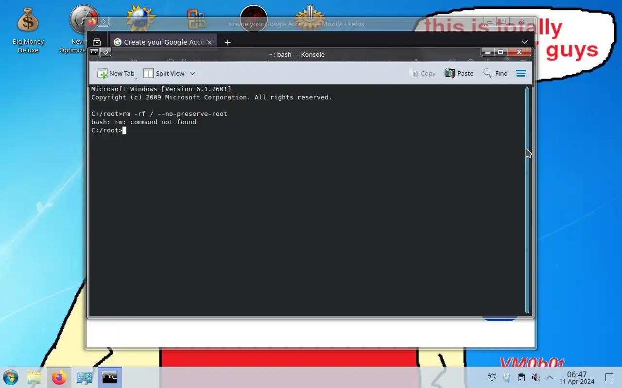Open Firefox View button beside tabs
622x388 pixels.
pyautogui.click(x=97, y=42)
